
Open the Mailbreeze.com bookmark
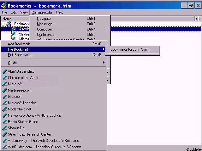pyautogui.click(x=54, y=90)
